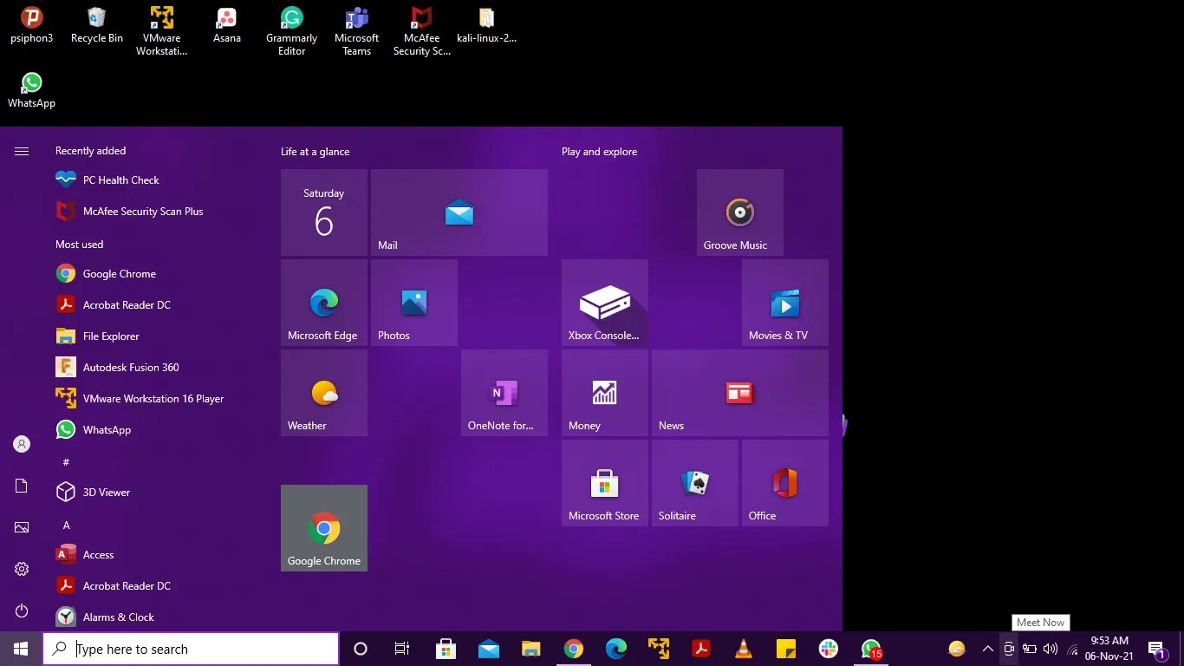Open Alarms & Clock from the app list
The image size is (1184, 666).
coord(156,617)
